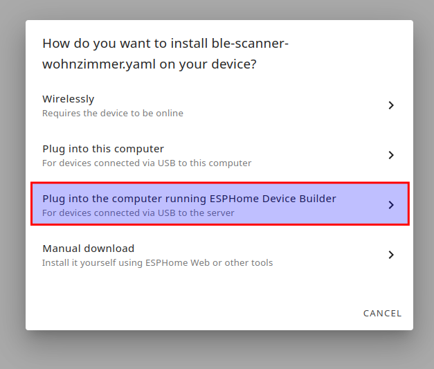
Task: Click 'For devices connected via USB to the server'
Action: click(138, 213)
